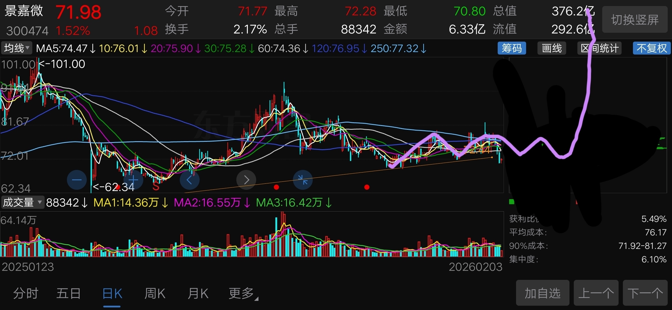Image resolution: width=672 pixels, height=310 pixels.
Task: Click the zoom in plus chart icon
Action: point(133,180)
